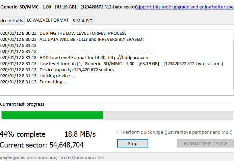This screenshot has width=234, height=161.
Task: Click the Generic- SD/MMC device header text
Action: pos(70,7)
